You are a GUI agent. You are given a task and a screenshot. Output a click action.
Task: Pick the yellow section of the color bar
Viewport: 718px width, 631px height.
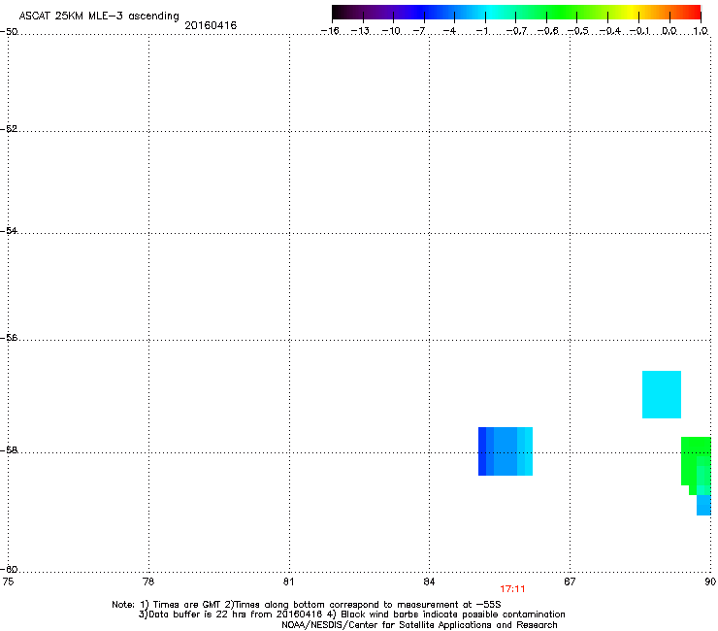pyautogui.click(x=633, y=13)
